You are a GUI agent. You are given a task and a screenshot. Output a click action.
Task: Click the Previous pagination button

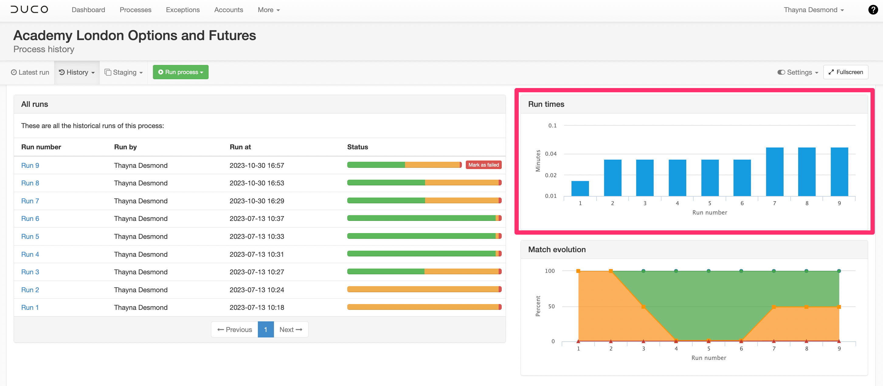point(234,329)
